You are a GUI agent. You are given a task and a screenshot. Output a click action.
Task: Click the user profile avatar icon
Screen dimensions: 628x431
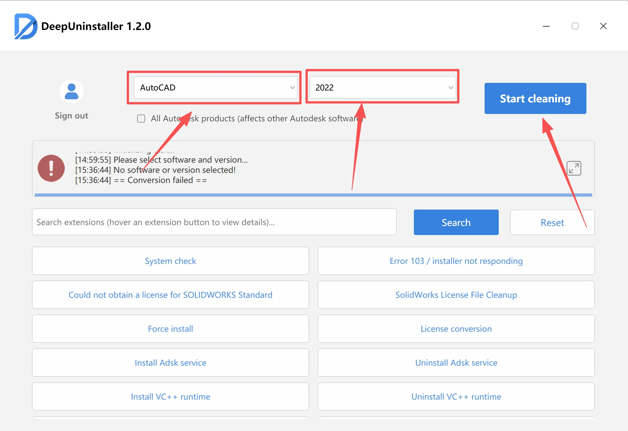coord(72,91)
